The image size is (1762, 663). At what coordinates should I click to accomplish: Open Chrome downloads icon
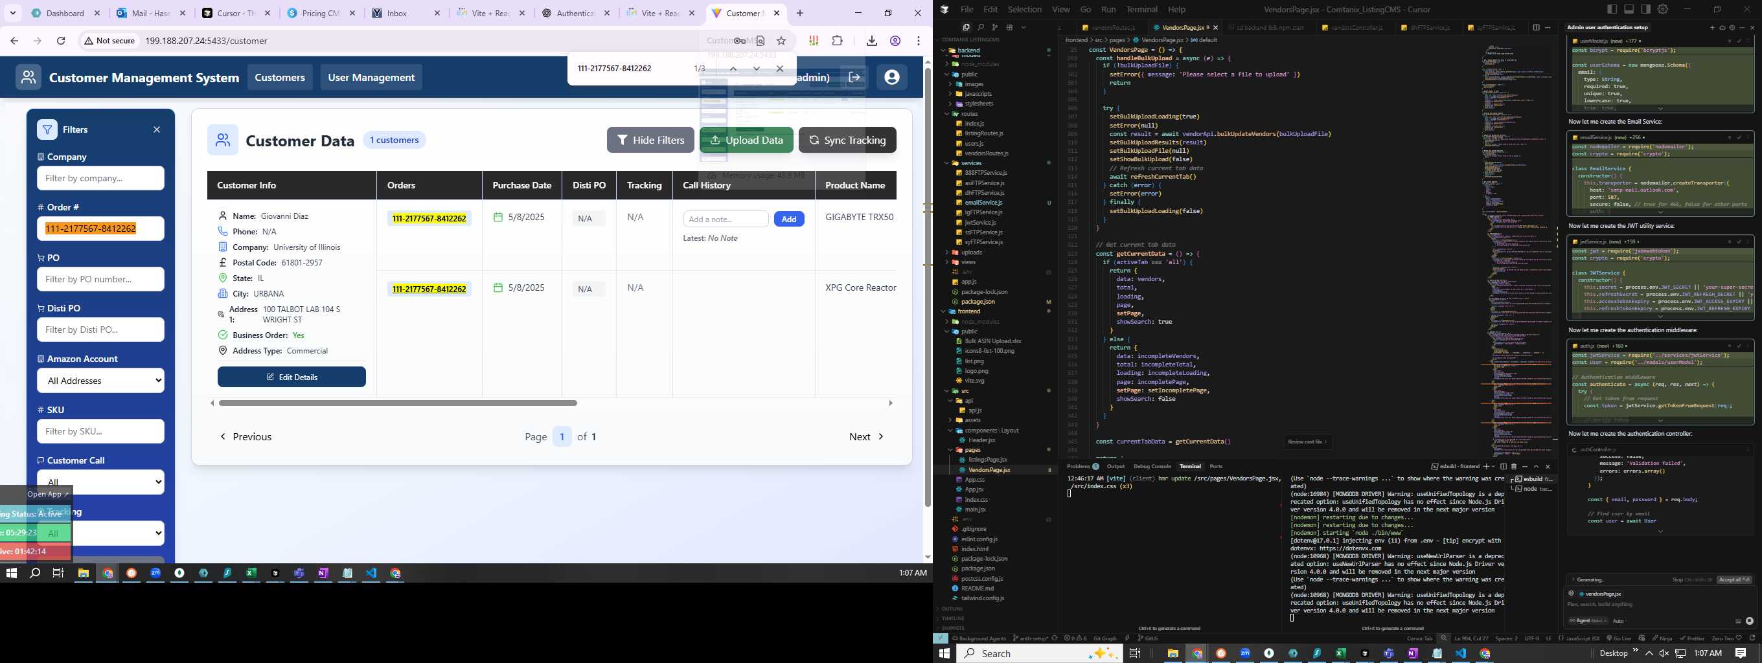tap(871, 41)
